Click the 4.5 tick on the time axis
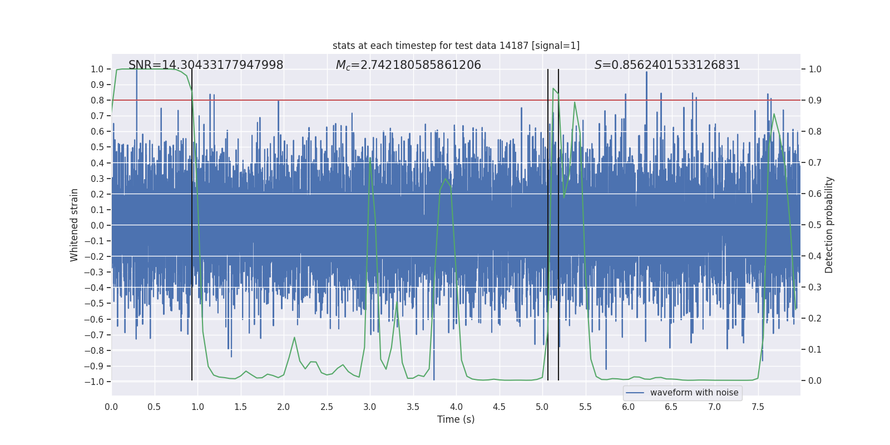This screenshot has width=890, height=445. tap(499, 407)
